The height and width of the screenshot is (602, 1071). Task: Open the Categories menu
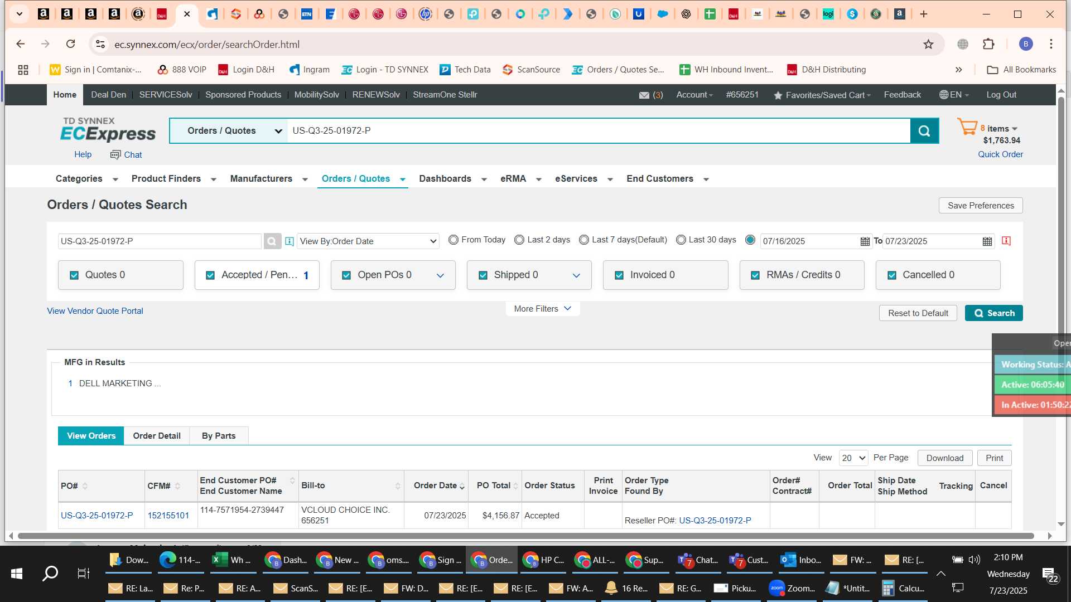86,179
